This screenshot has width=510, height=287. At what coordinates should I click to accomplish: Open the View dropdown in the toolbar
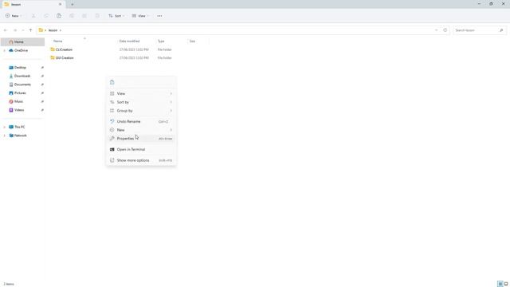point(140,16)
